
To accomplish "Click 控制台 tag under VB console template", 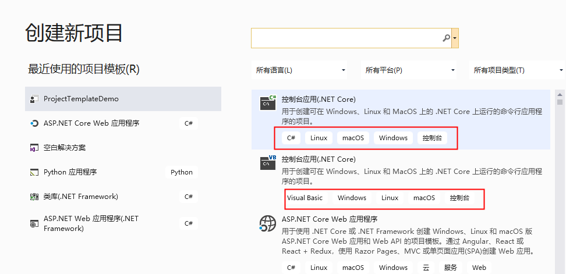I will point(459,198).
